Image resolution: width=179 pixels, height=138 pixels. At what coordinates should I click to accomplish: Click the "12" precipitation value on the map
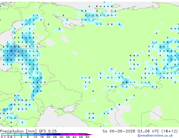pos(11,51)
